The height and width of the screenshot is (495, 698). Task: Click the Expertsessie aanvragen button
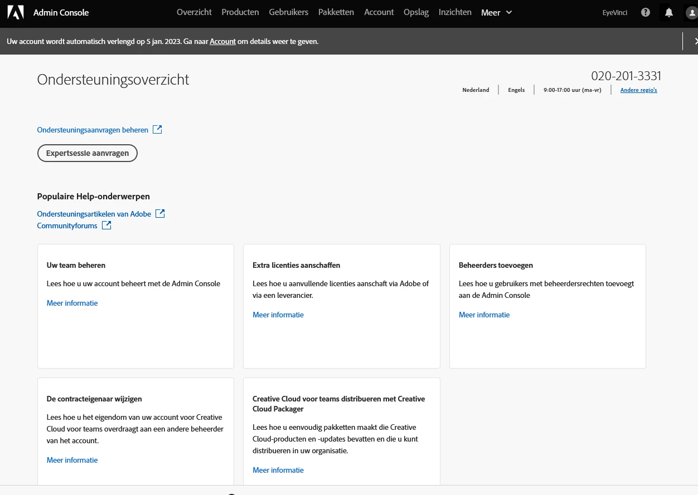tap(88, 153)
